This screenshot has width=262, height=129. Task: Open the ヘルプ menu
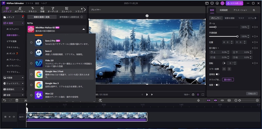[44, 3]
